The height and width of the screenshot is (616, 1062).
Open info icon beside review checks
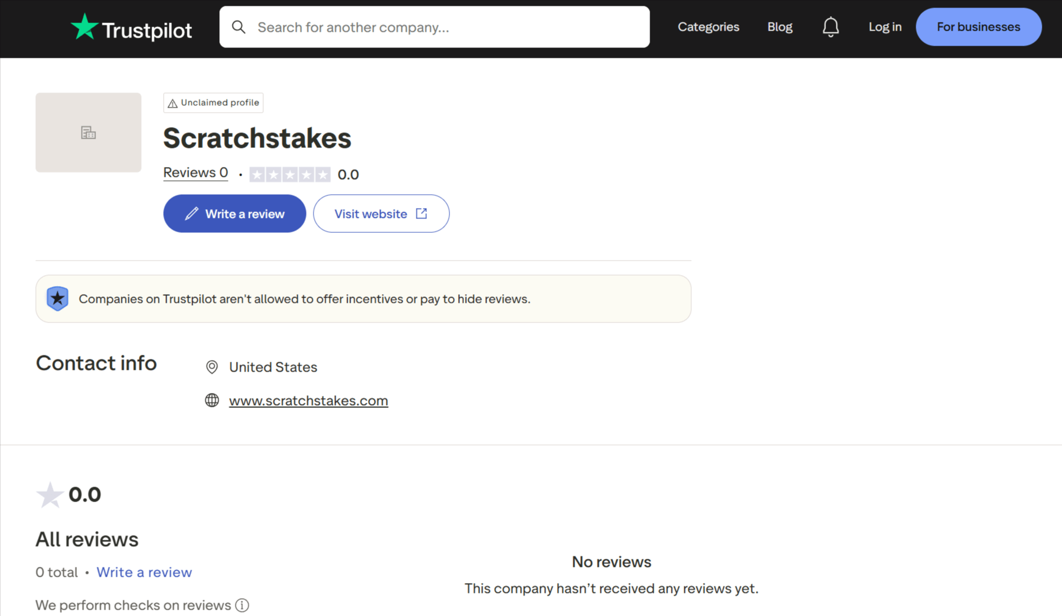(x=242, y=605)
